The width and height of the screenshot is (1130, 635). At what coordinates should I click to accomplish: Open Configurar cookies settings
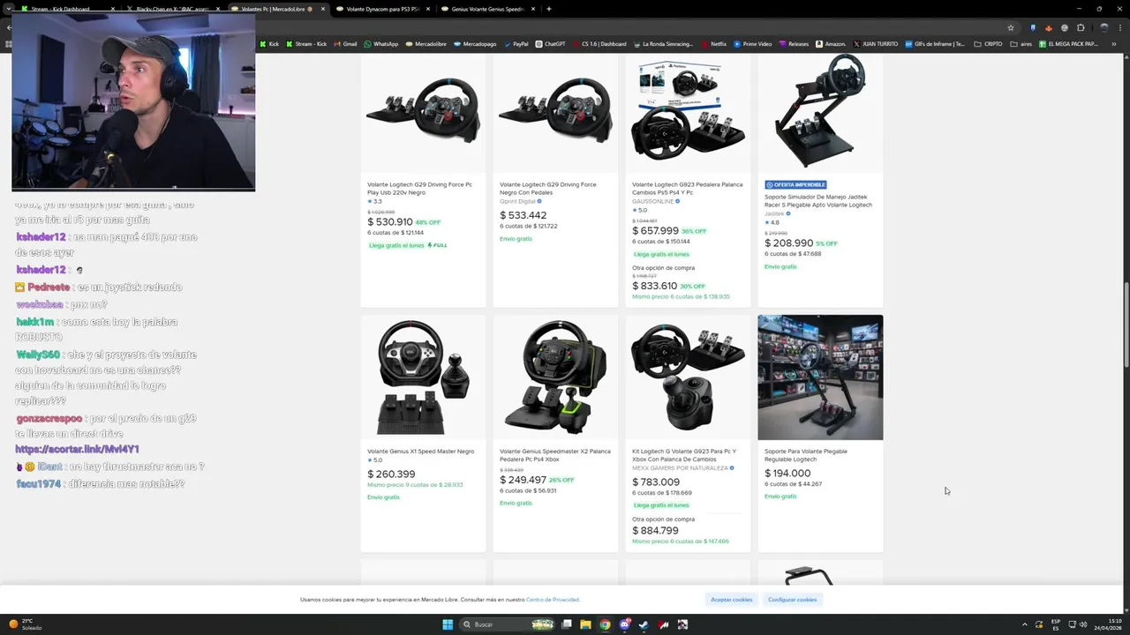793,599
